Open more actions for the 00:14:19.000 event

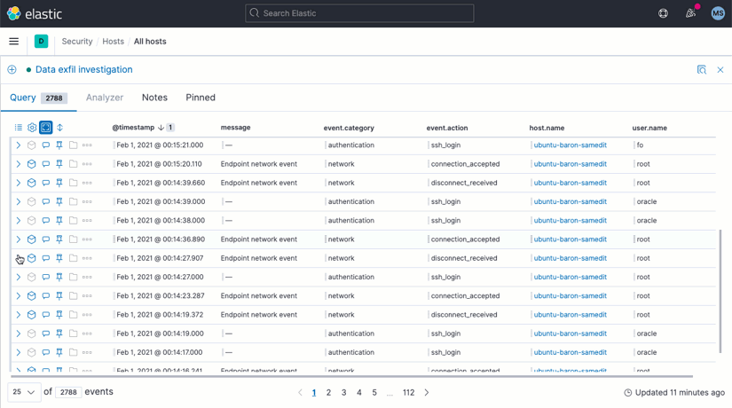click(87, 333)
